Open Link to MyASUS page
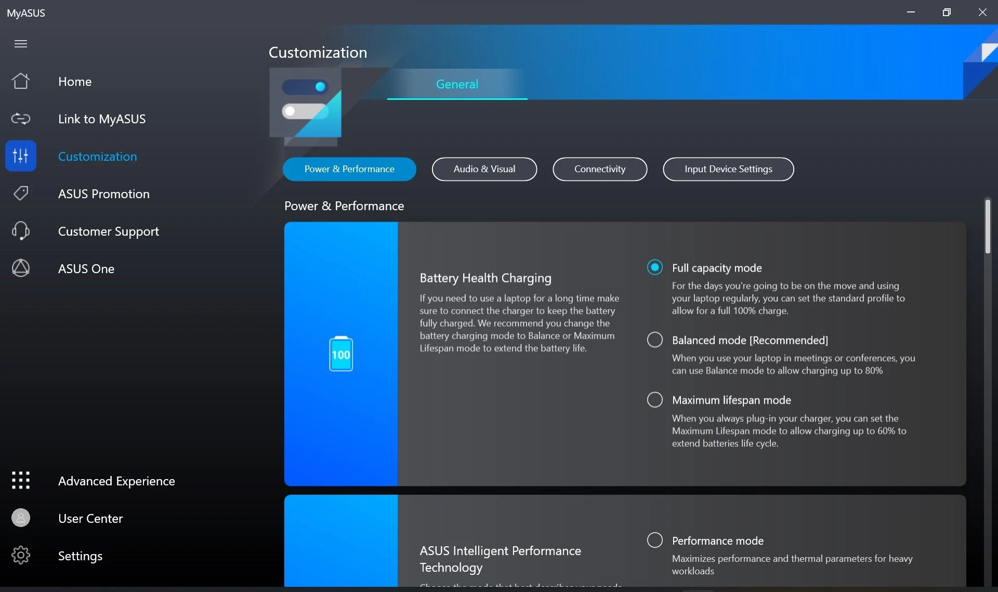The image size is (998, 592). (102, 119)
